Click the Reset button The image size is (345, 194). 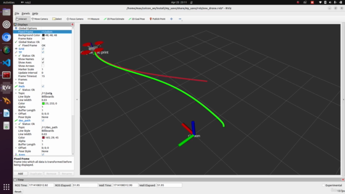[18, 192]
